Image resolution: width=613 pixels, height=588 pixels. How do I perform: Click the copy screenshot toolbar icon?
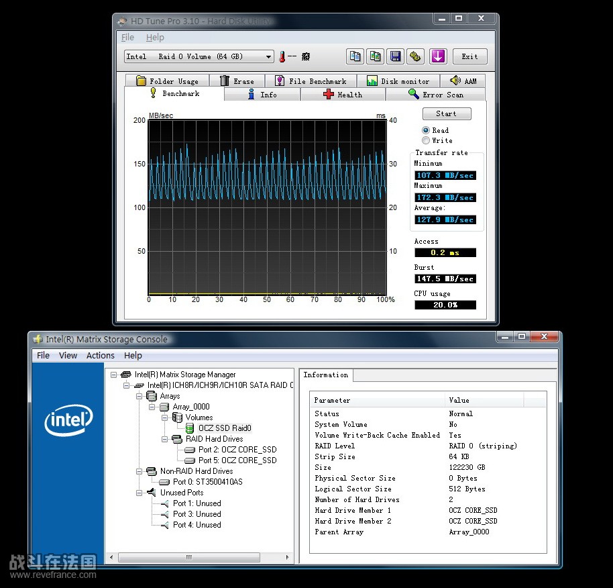376,56
